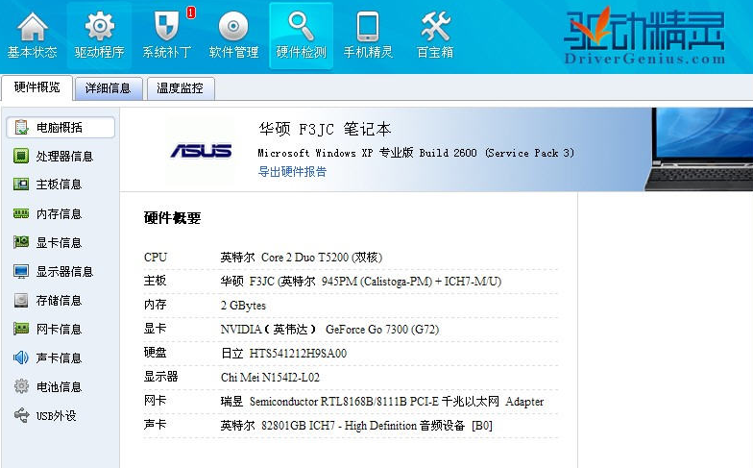Click the 显卡 row label
The width and height of the screenshot is (753, 468).
click(156, 329)
